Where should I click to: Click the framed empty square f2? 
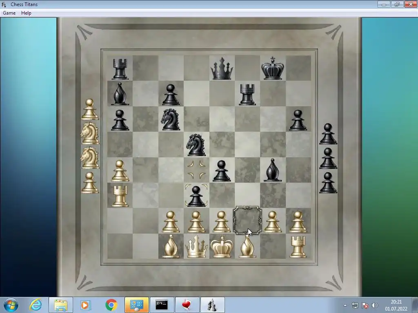[247, 220]
